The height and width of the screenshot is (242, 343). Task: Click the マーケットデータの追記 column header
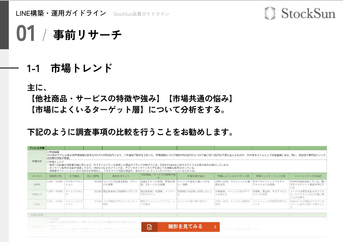click(x=308, y=176)
